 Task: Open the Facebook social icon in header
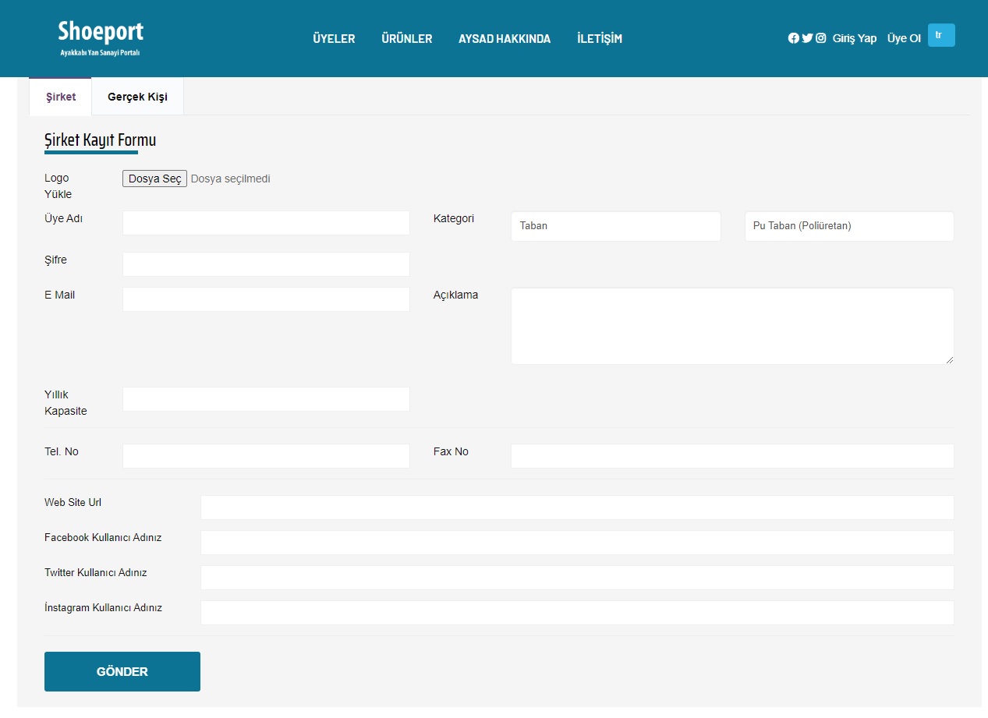794,38
